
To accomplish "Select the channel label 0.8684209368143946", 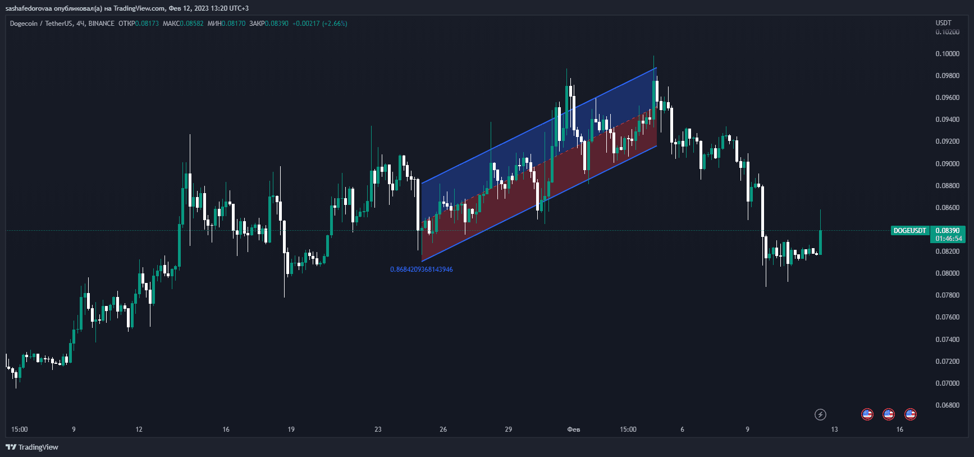I will click(422, 269).
